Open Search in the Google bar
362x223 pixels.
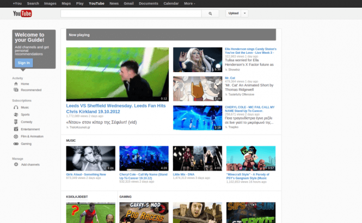click(33, 4)
